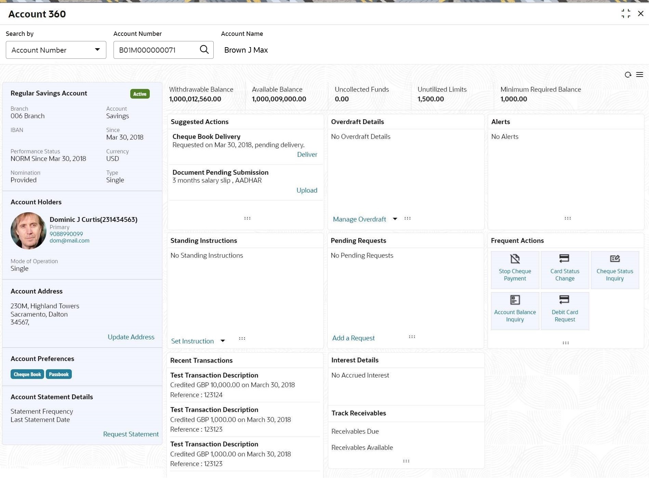The image size is (649, 488).
Task: Open Debit Card Request action tile
Action: pos(565,311)
